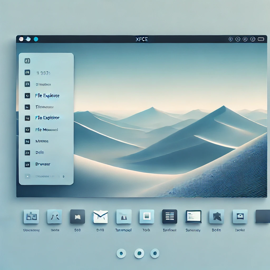Click the dark blank tile at the dock's end
Viewport: 270px width, 270px height.
coord(263,216)
